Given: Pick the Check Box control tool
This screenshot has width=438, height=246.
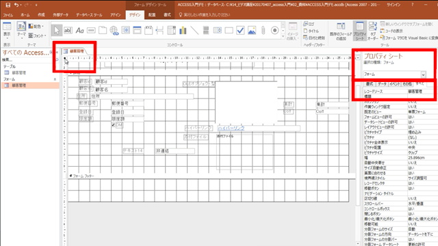Looking at the screenshot, I should (x=240, y=30).
